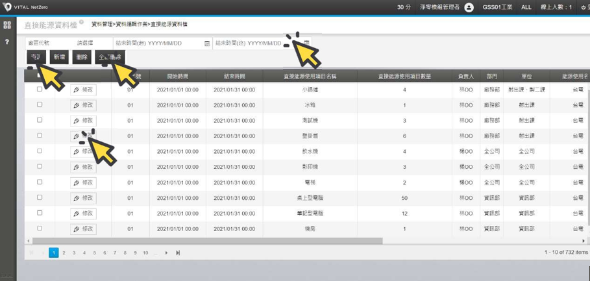590x281 pixels.
Task: Click the 新增 button
Action: click(x=59, y=57)
